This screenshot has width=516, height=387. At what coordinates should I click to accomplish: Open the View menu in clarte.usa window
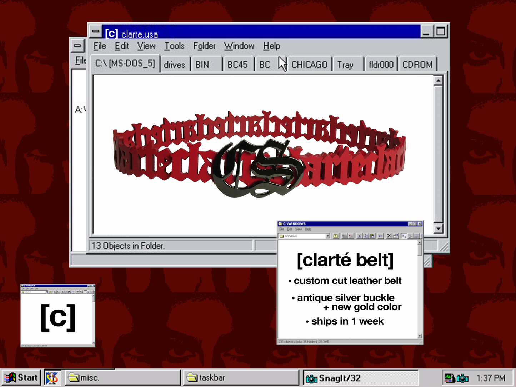(146, 46)
